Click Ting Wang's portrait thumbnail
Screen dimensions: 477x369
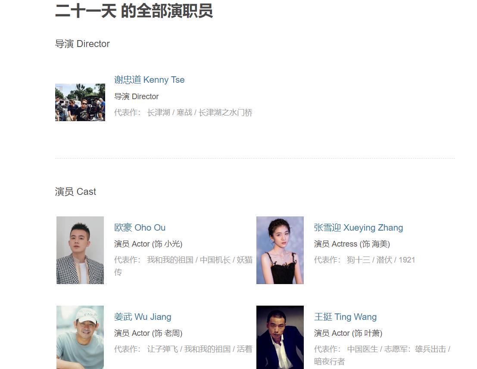point(280,338)
